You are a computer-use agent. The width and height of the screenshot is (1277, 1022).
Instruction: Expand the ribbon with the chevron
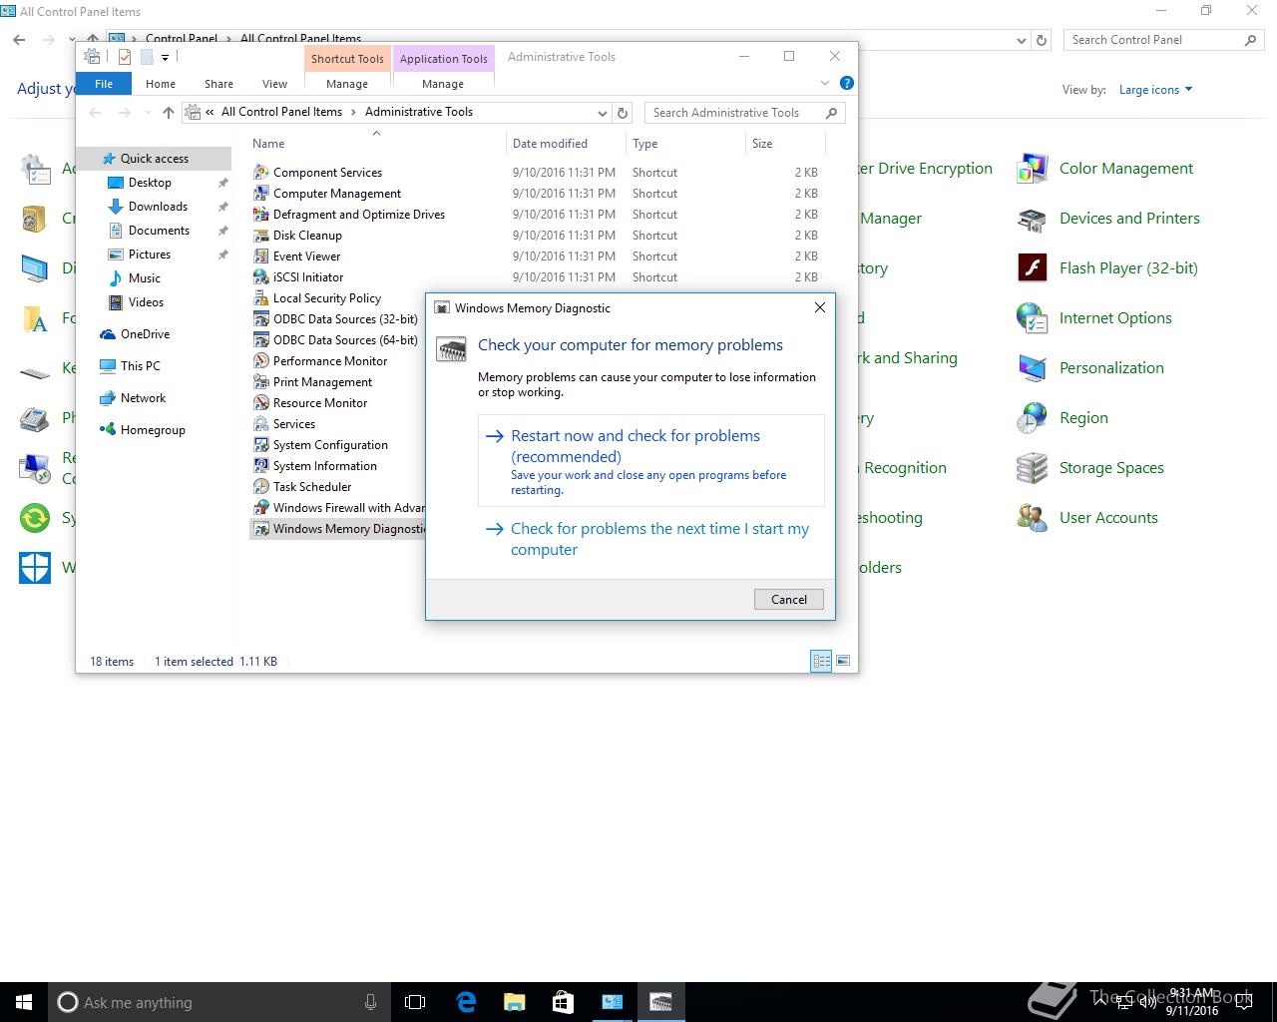(824, 83)
